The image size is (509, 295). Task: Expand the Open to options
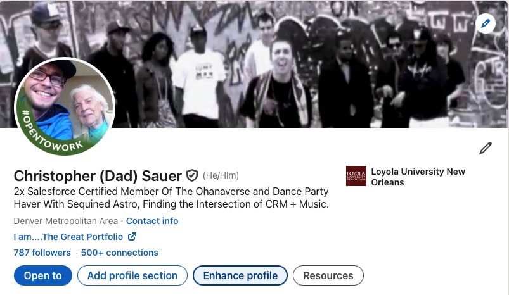43,275
